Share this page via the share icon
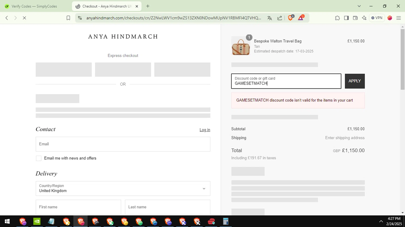Viewport: 405px width, 227px height. point(280,18)
